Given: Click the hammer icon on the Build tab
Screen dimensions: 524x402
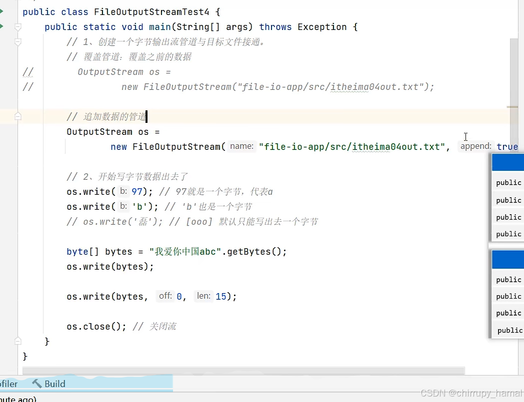Looking at the screenshot, I should click(37, 384).
